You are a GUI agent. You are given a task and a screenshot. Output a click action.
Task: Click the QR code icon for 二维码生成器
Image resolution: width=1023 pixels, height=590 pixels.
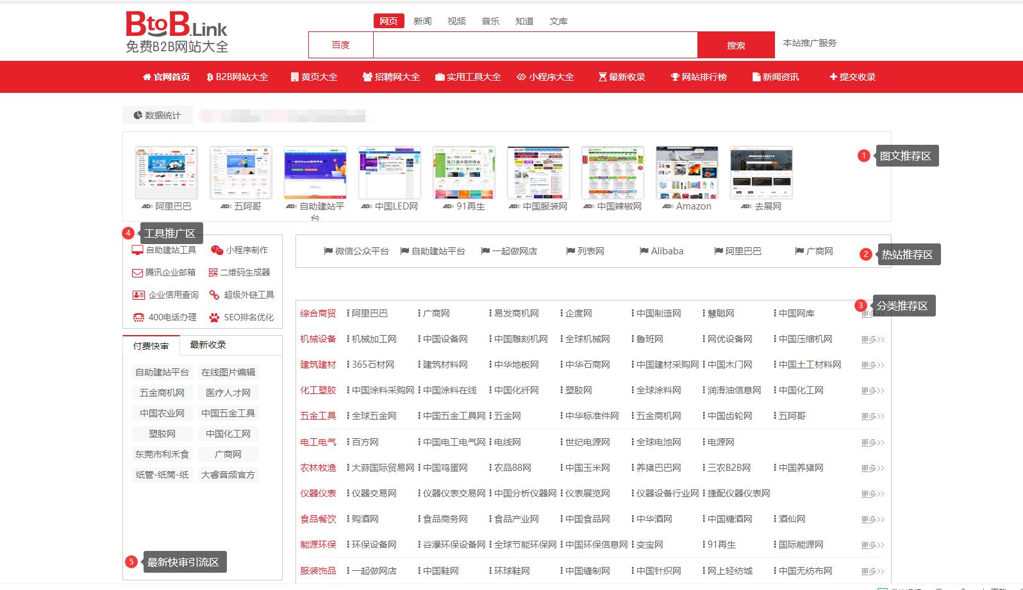coord(213,272)
